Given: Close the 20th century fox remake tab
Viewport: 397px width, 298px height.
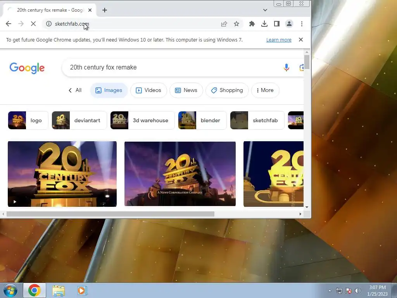Looking at the screenshot, I should [90, 10].
